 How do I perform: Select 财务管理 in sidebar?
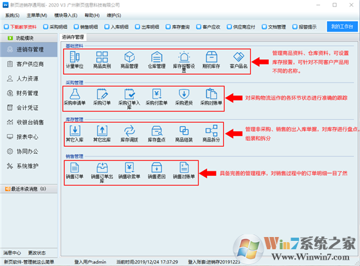29,93
